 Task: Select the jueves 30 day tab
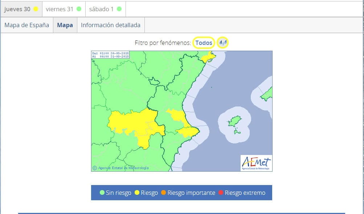click(17, 9)
